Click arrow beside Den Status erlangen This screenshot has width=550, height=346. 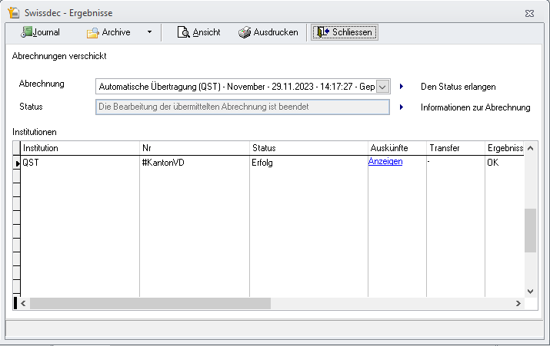click(x=402, y=87)
